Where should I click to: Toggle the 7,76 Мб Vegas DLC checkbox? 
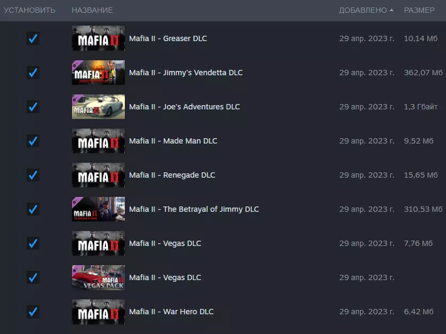[x=33, y=243]
